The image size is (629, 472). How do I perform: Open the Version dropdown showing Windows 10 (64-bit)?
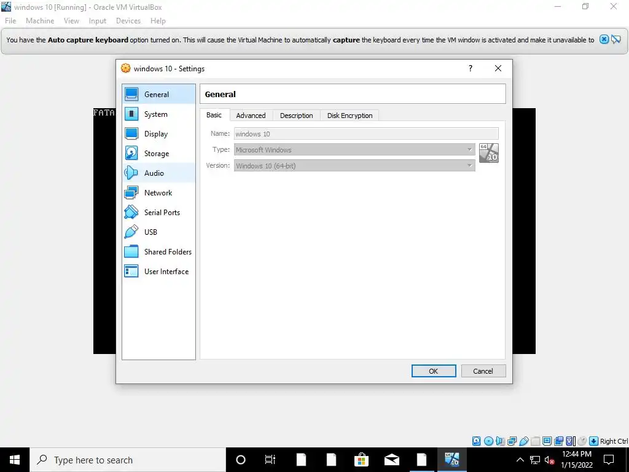click(354, 165)
